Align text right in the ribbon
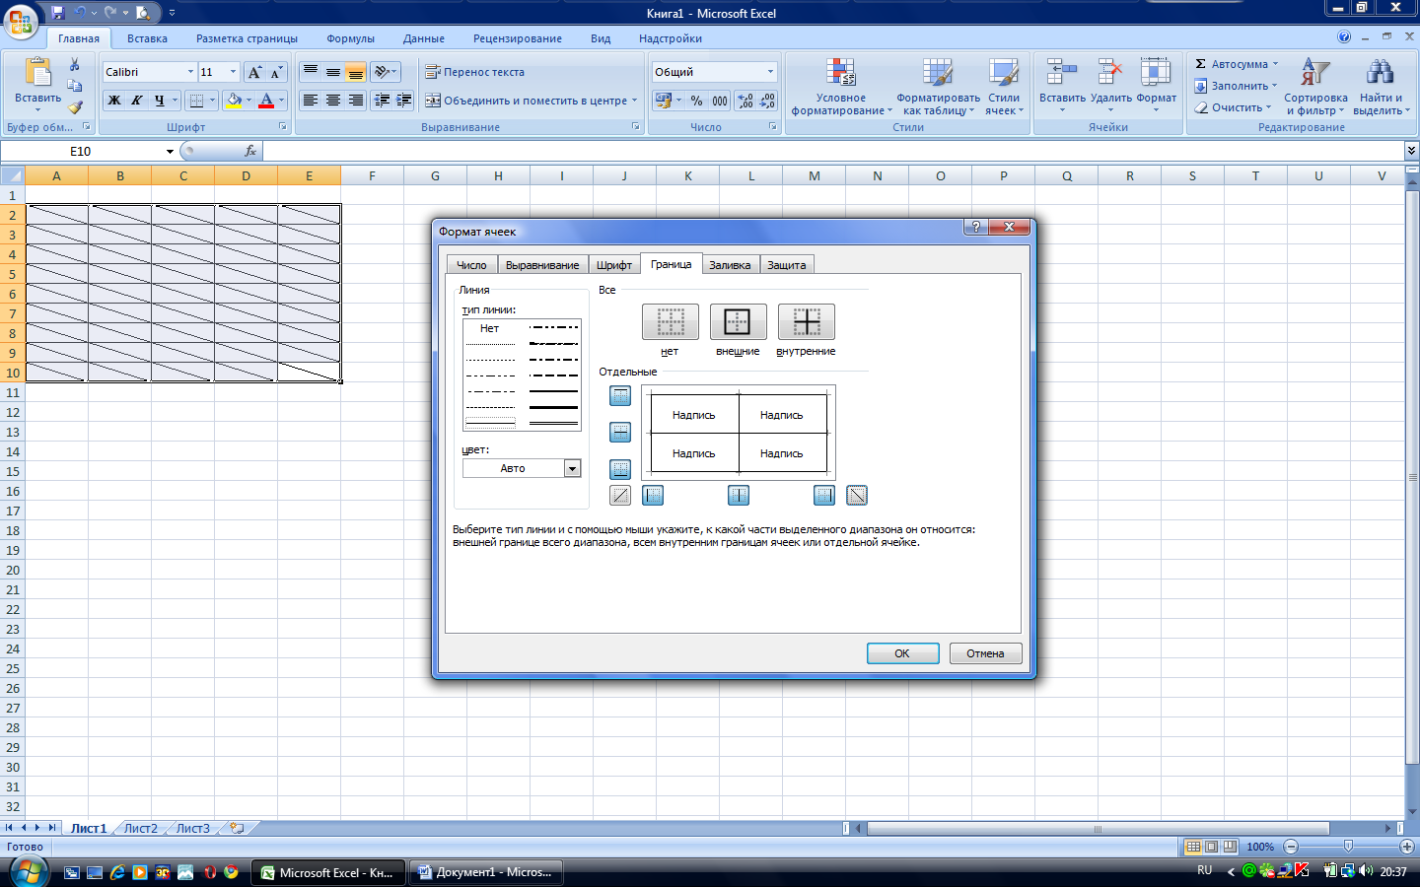 [356, 101]
